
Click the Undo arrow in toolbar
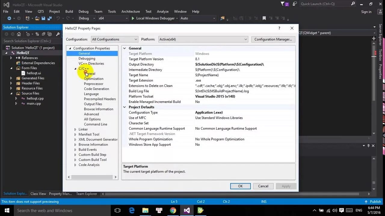pos(58,18)
